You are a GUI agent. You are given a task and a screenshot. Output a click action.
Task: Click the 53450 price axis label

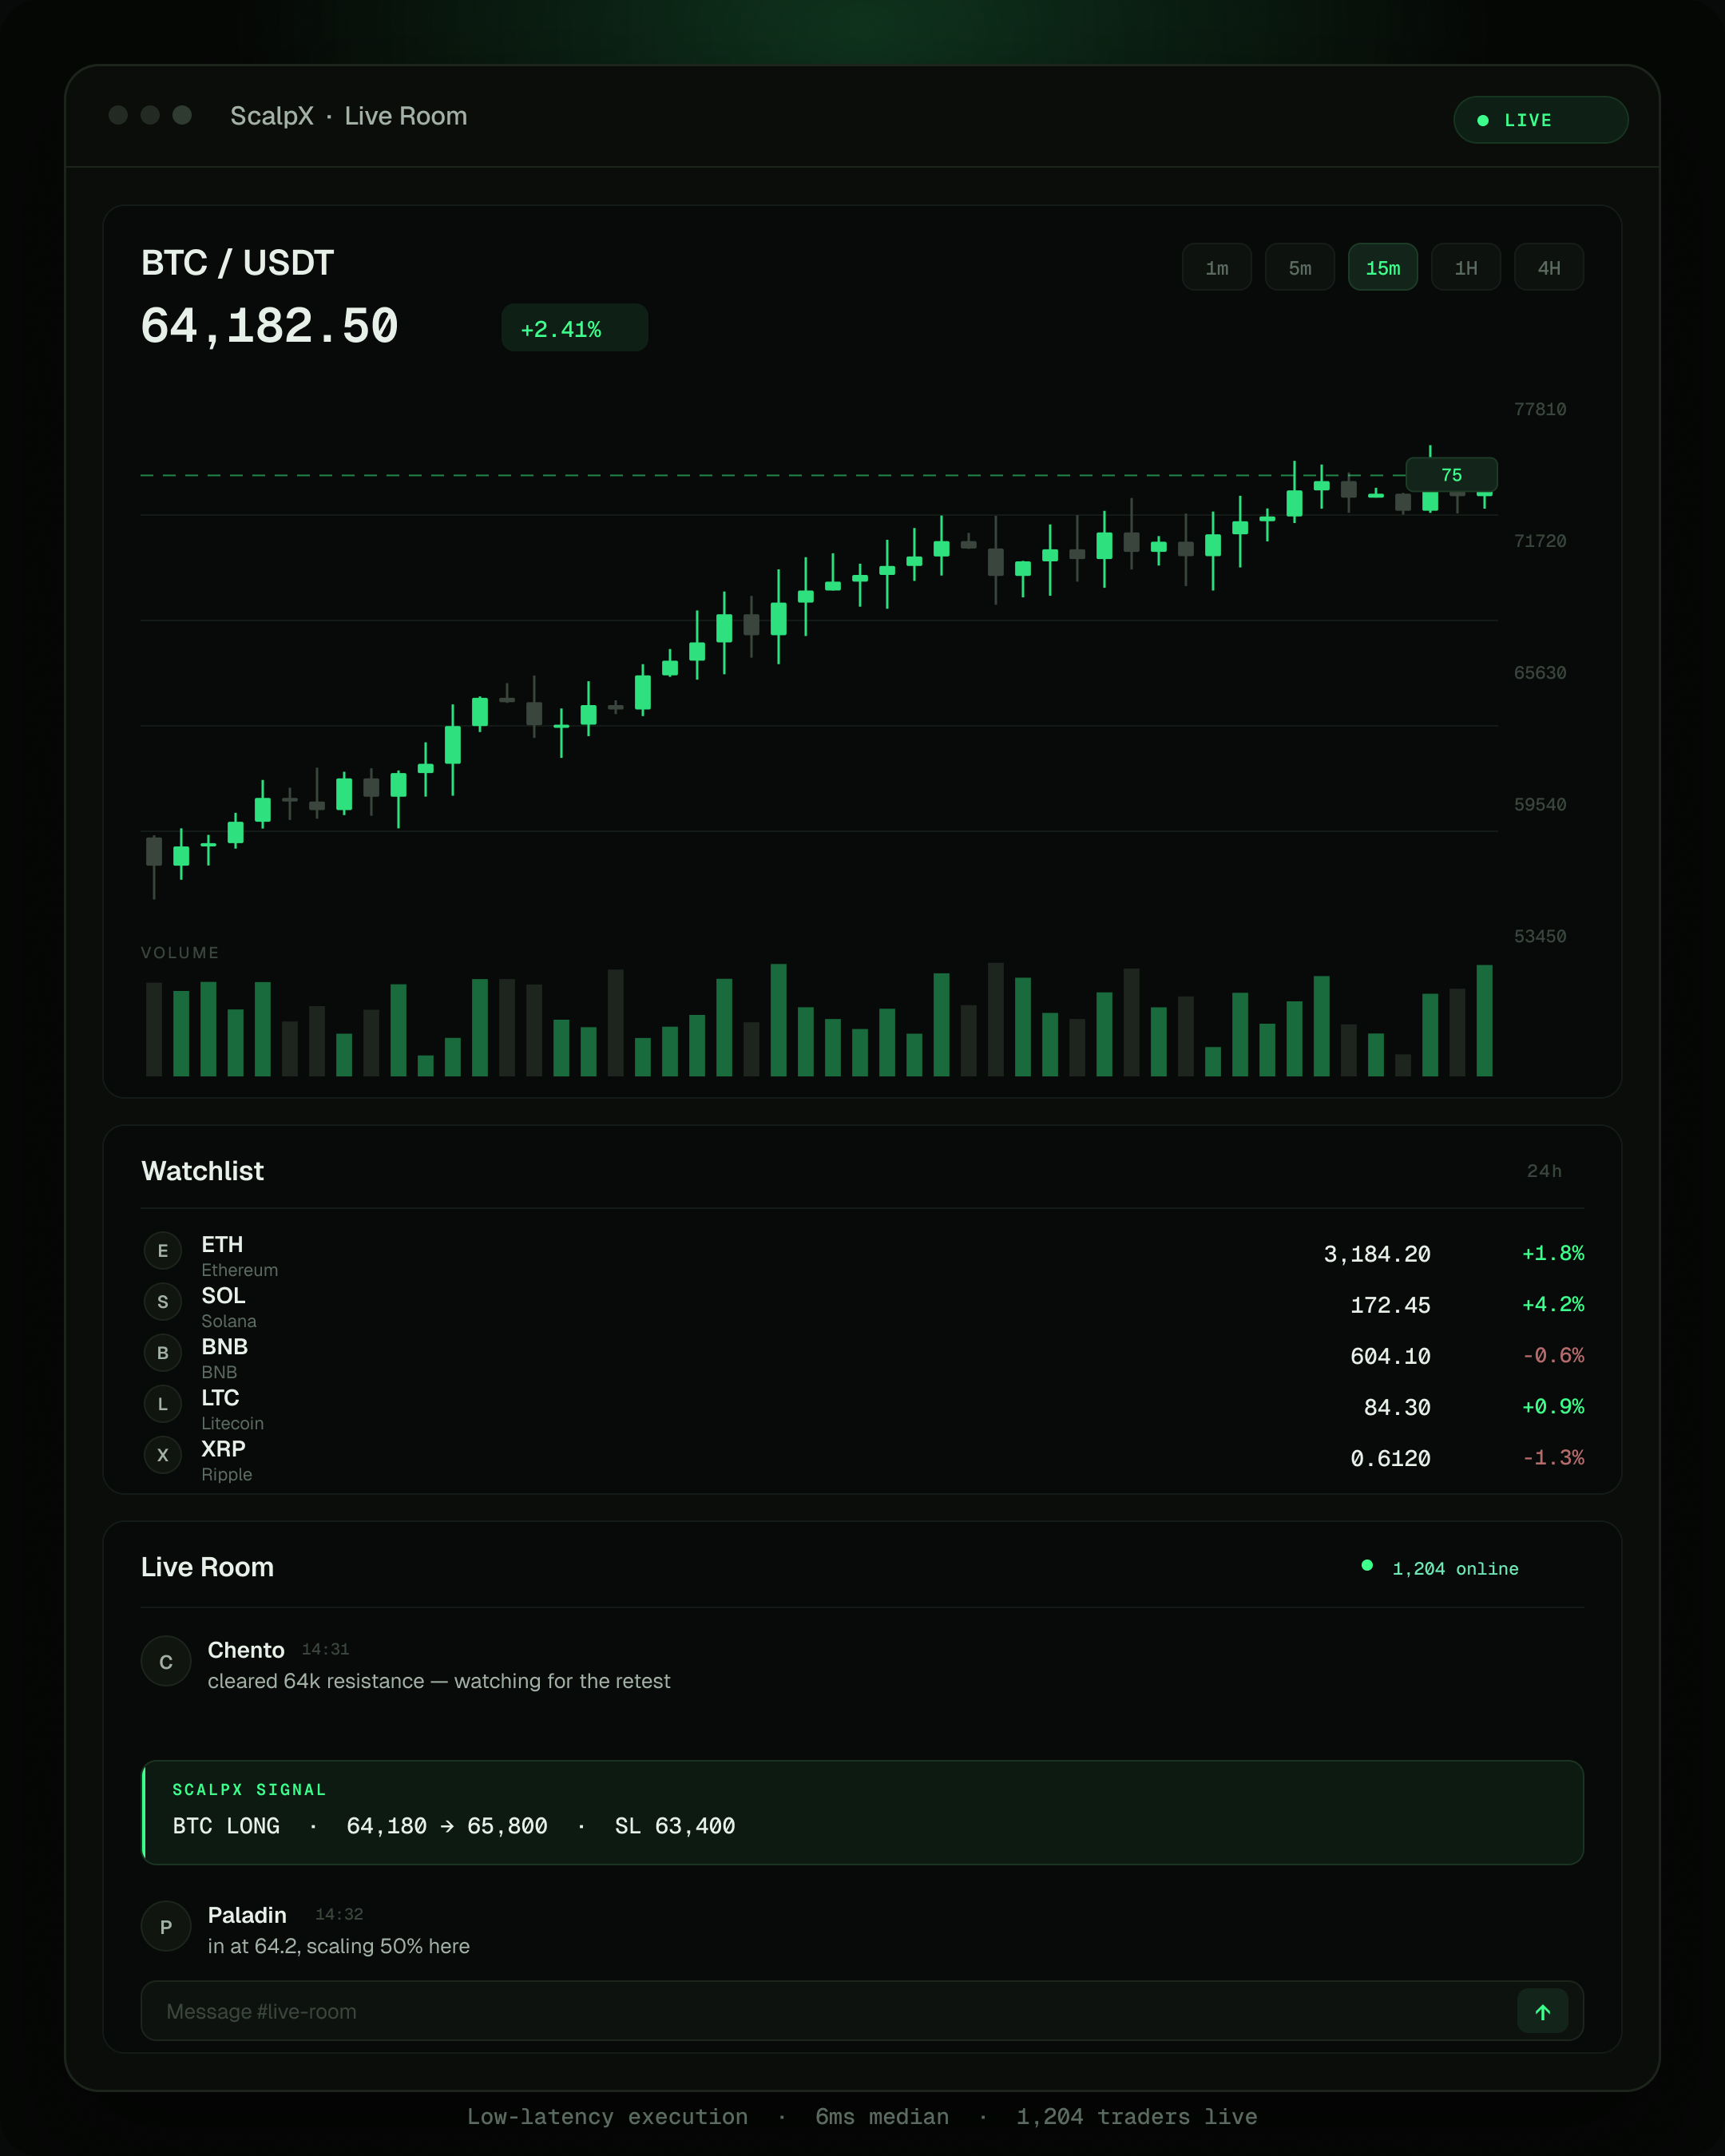(1540, 937)
